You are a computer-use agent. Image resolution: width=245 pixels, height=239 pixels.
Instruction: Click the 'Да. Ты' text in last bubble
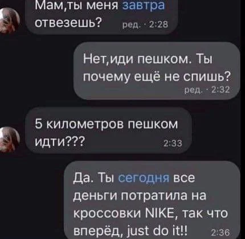(93, 179)
